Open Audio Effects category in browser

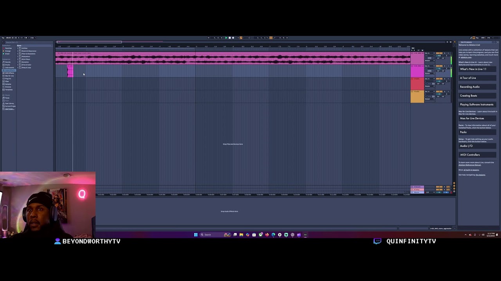tap(9, 70)
